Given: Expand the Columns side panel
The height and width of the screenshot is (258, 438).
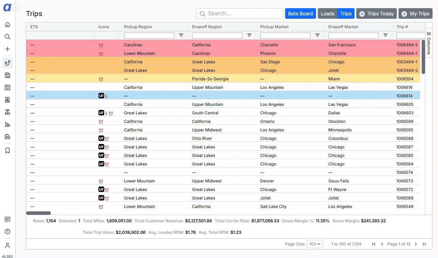Looking at the screenshot, I should pos(429,43).
